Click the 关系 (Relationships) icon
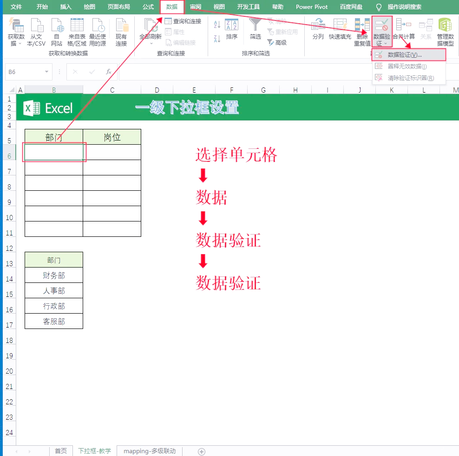The width and height of the screenshot is (459, 456). (x=426, y=25)
